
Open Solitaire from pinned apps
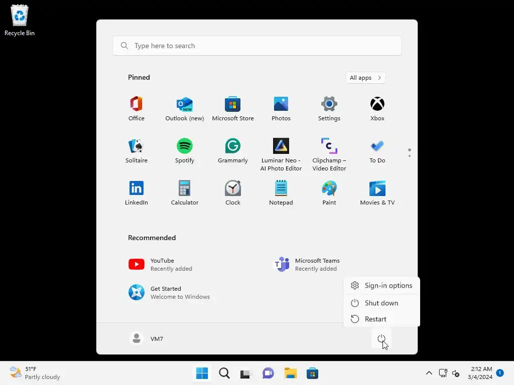(137, 151)
